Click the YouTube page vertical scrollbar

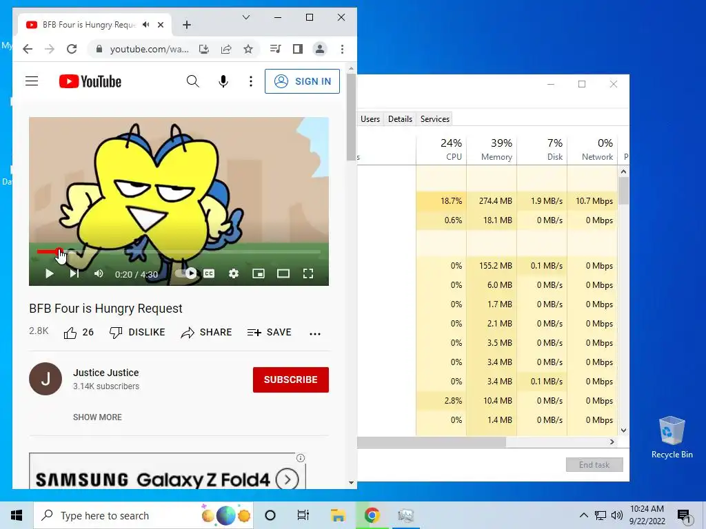pyautogui.click(x=351, y=117)
